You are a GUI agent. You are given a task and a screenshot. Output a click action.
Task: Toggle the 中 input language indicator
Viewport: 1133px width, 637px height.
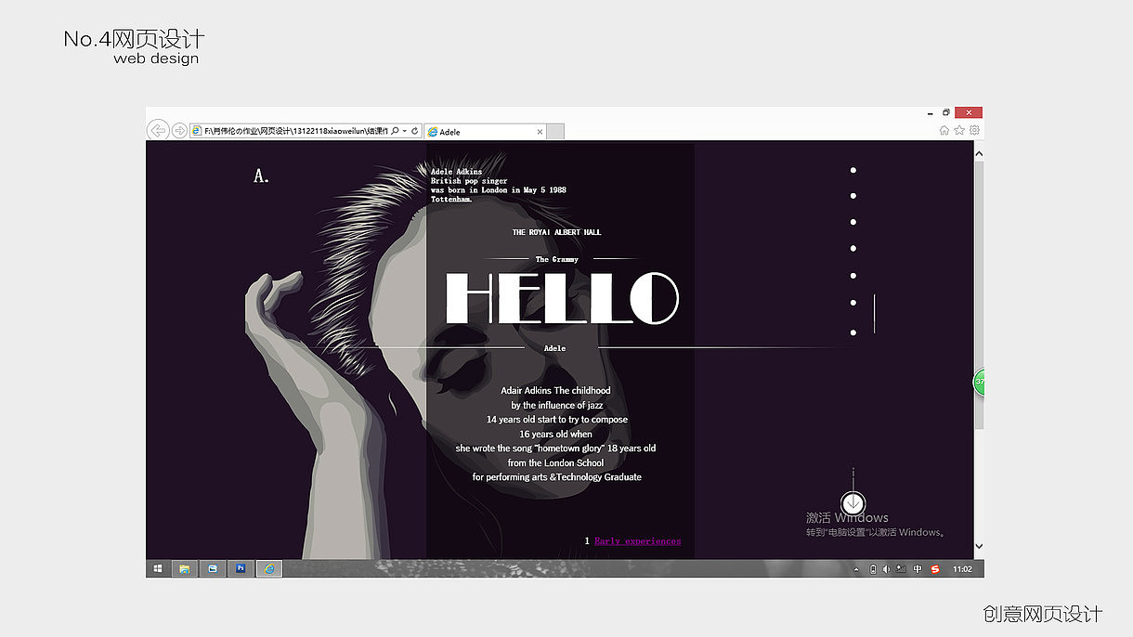point(918,569)
